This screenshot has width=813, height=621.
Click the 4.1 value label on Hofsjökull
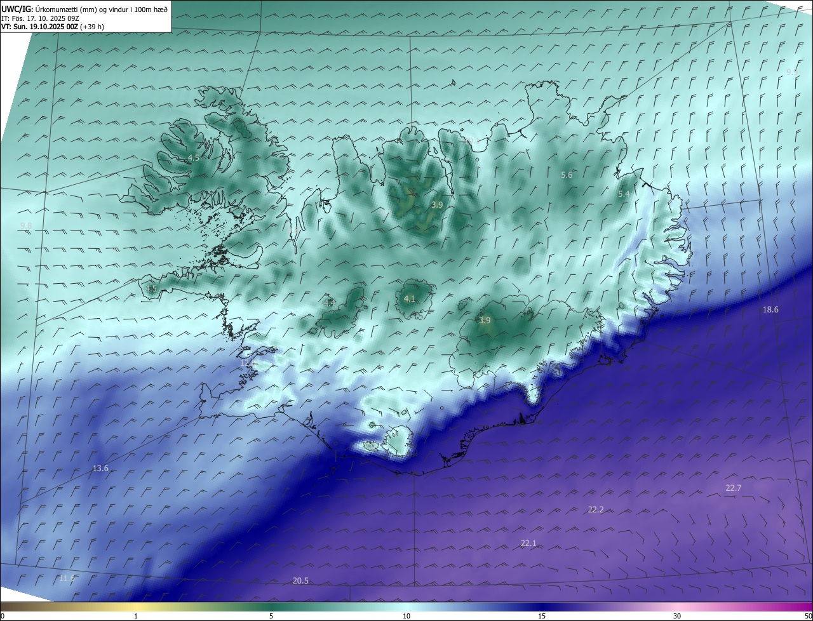click(410, 299)
